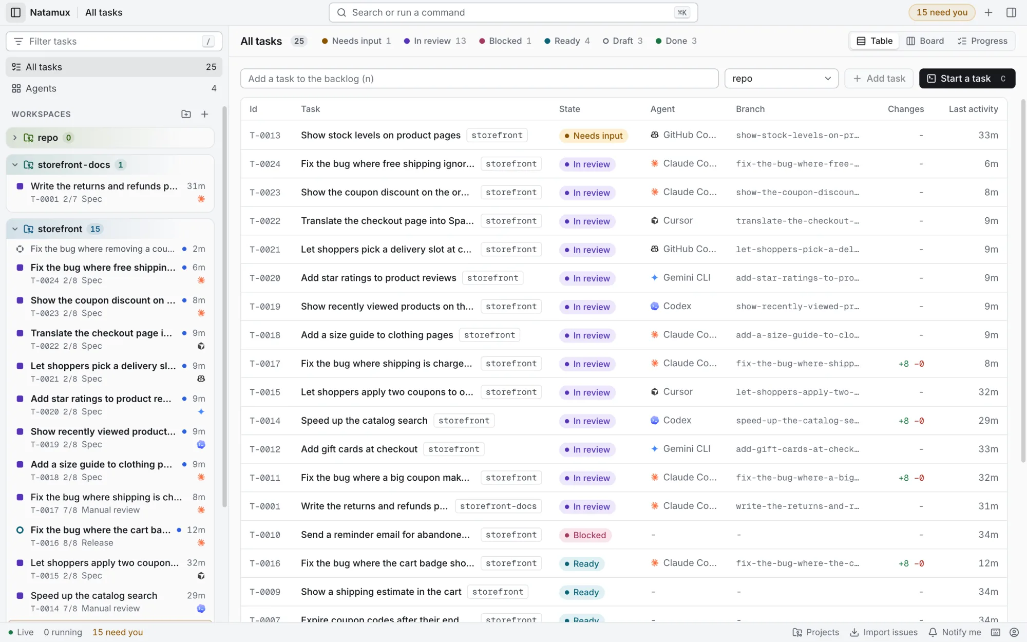Image resolution: width=1027 pixels, height=642 pixels.
Task: Open keyboard shortcuts icon in status bar
Action: 996,632
